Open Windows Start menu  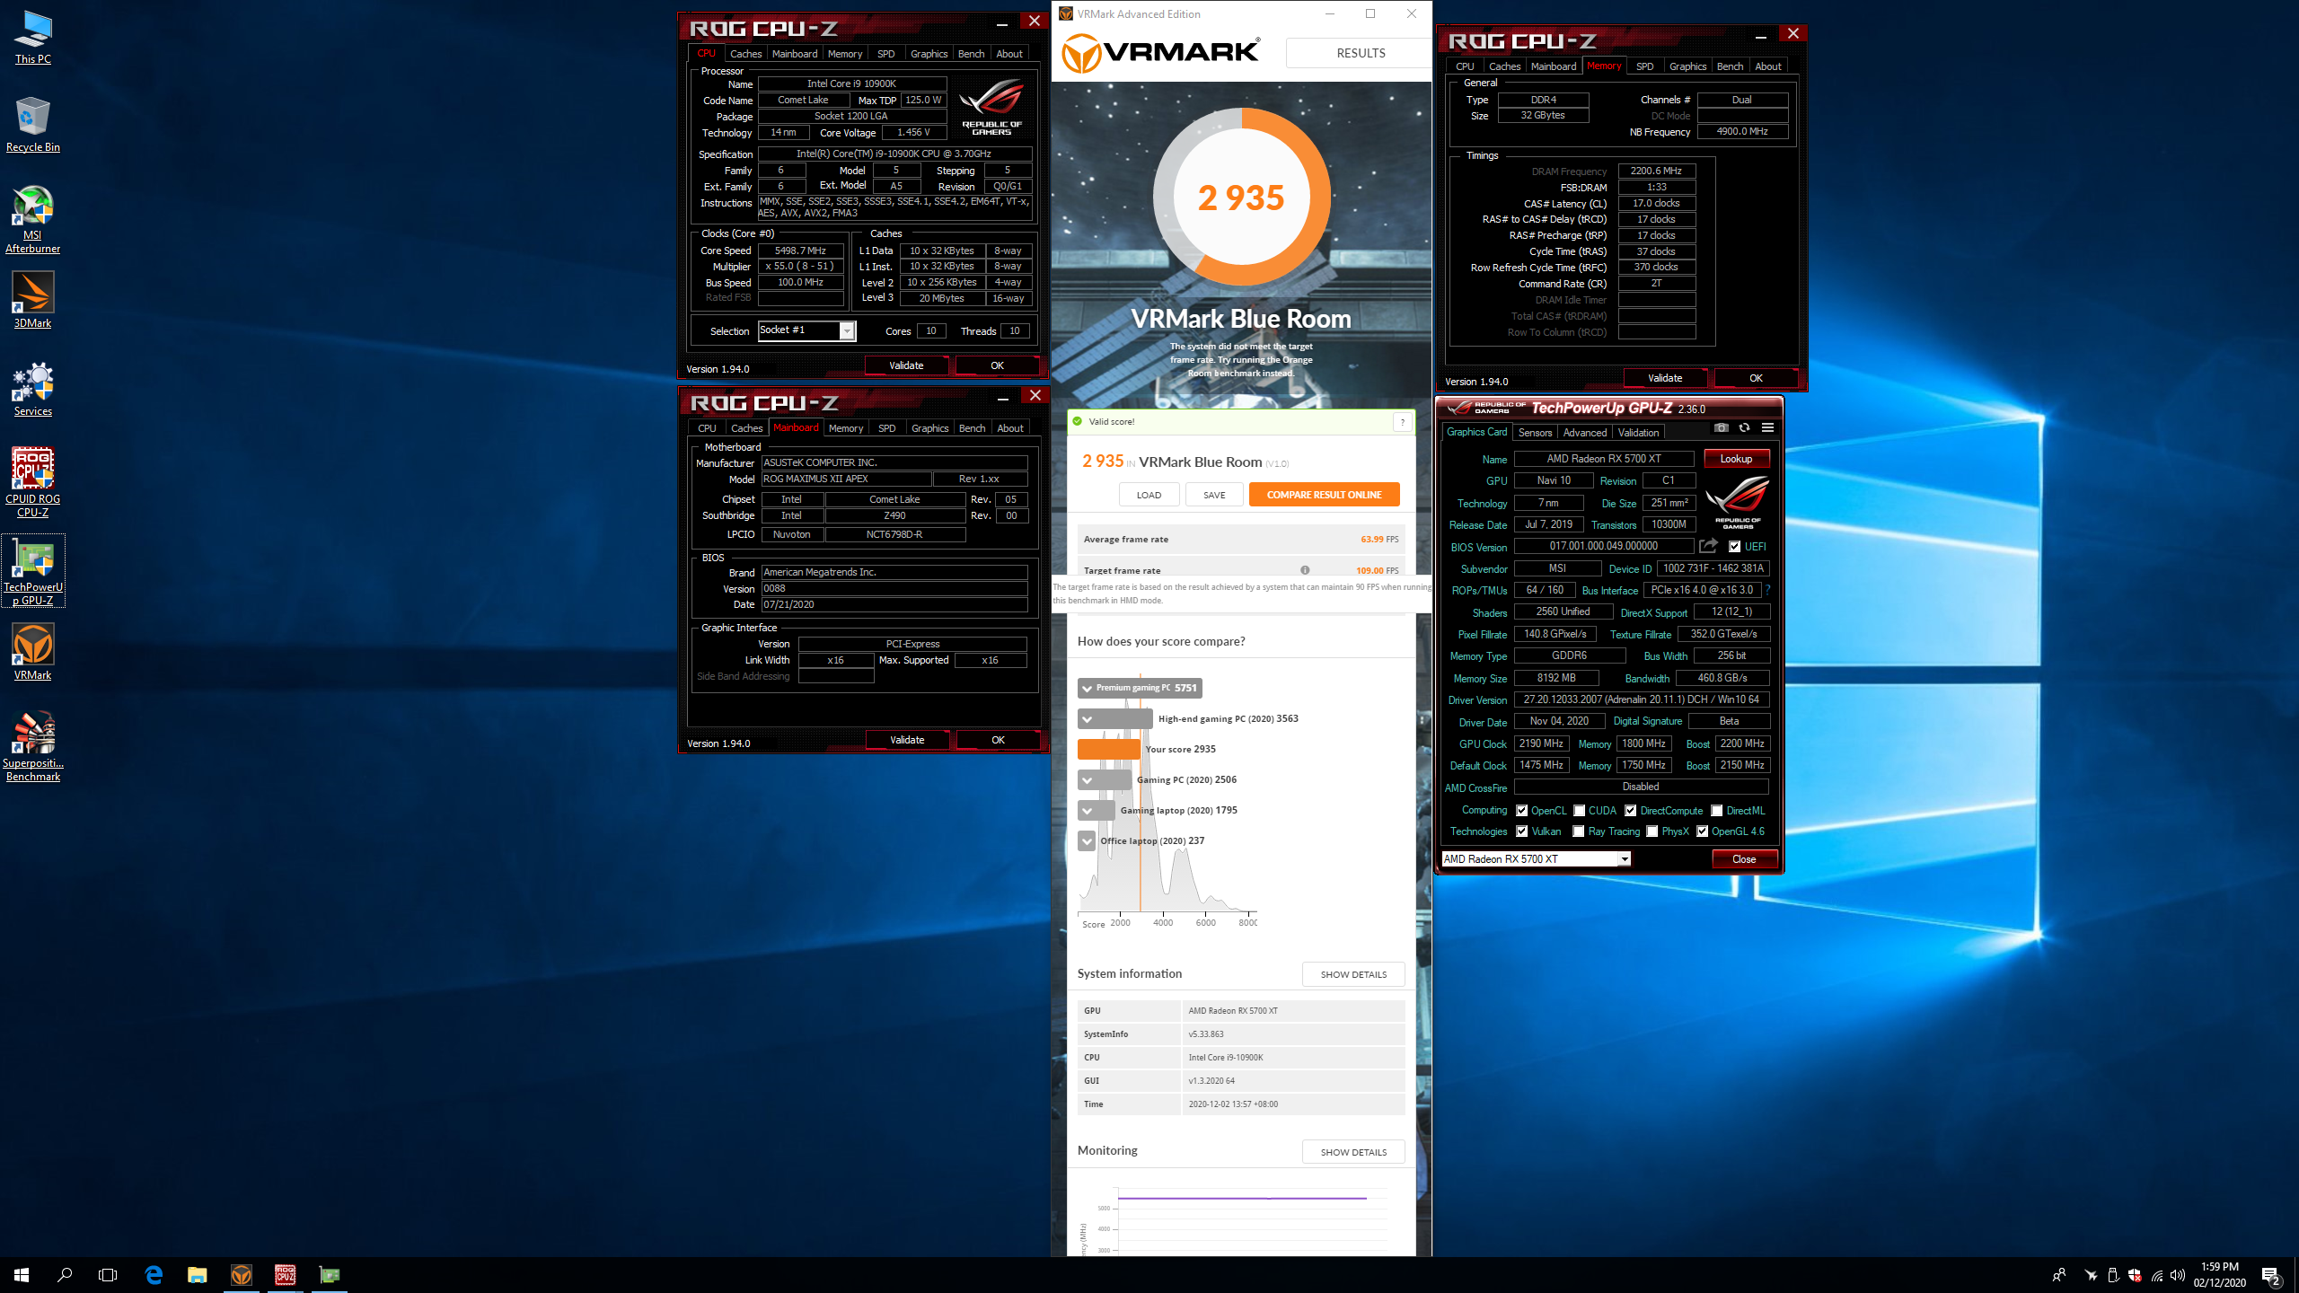[22, 1275]
